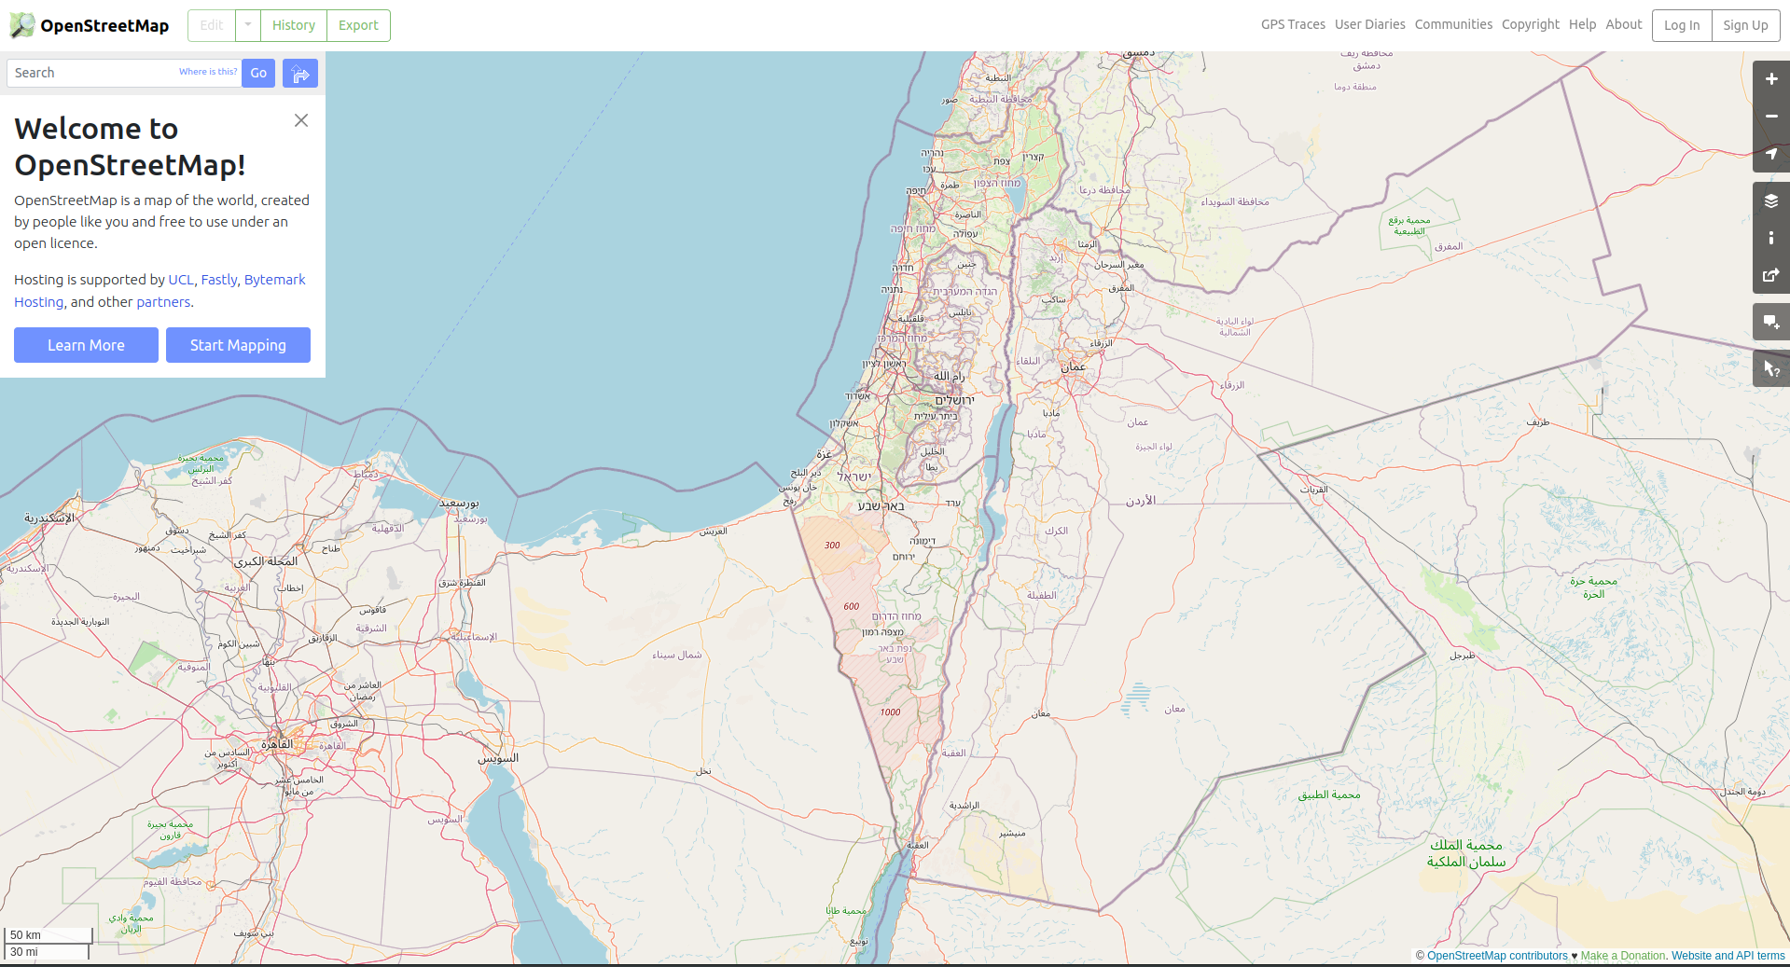Activate the query features tool
The width and height of the screenshot is (1790, 967).
tap(1770, 367)
